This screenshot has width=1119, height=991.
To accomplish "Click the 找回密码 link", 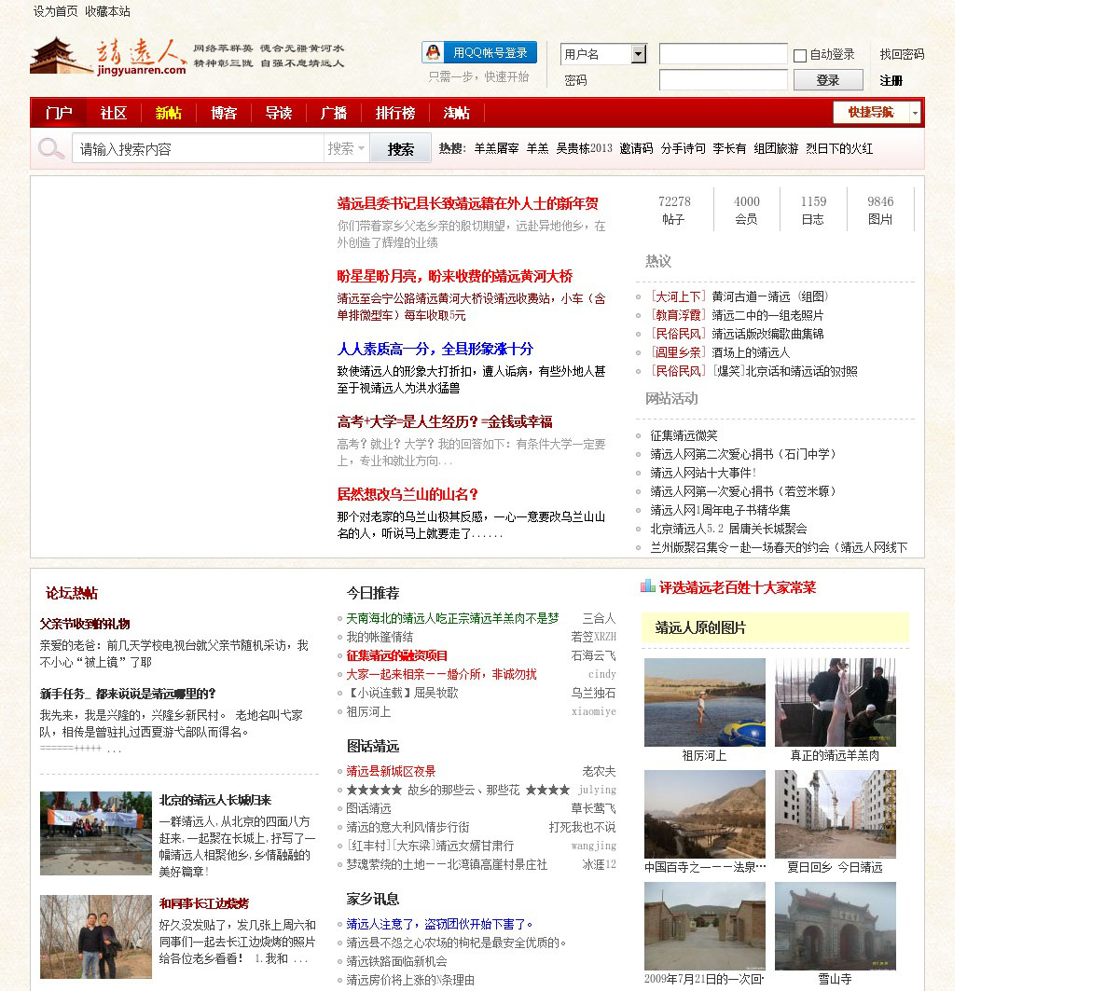I will [x=902, y=54].
